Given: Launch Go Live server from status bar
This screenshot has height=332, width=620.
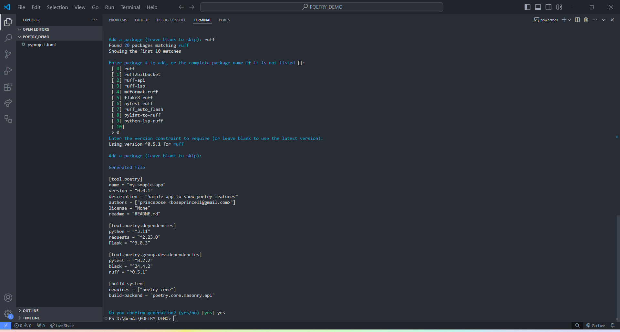Looking at the screenshot, I should [x=595, y=326].
